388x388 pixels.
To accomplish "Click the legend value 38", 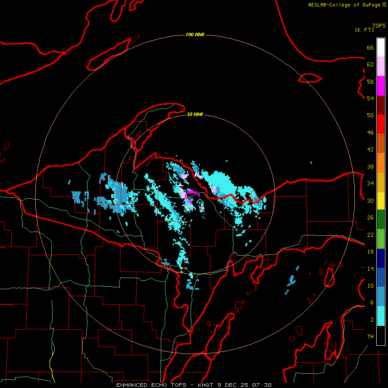I will 370,166.
